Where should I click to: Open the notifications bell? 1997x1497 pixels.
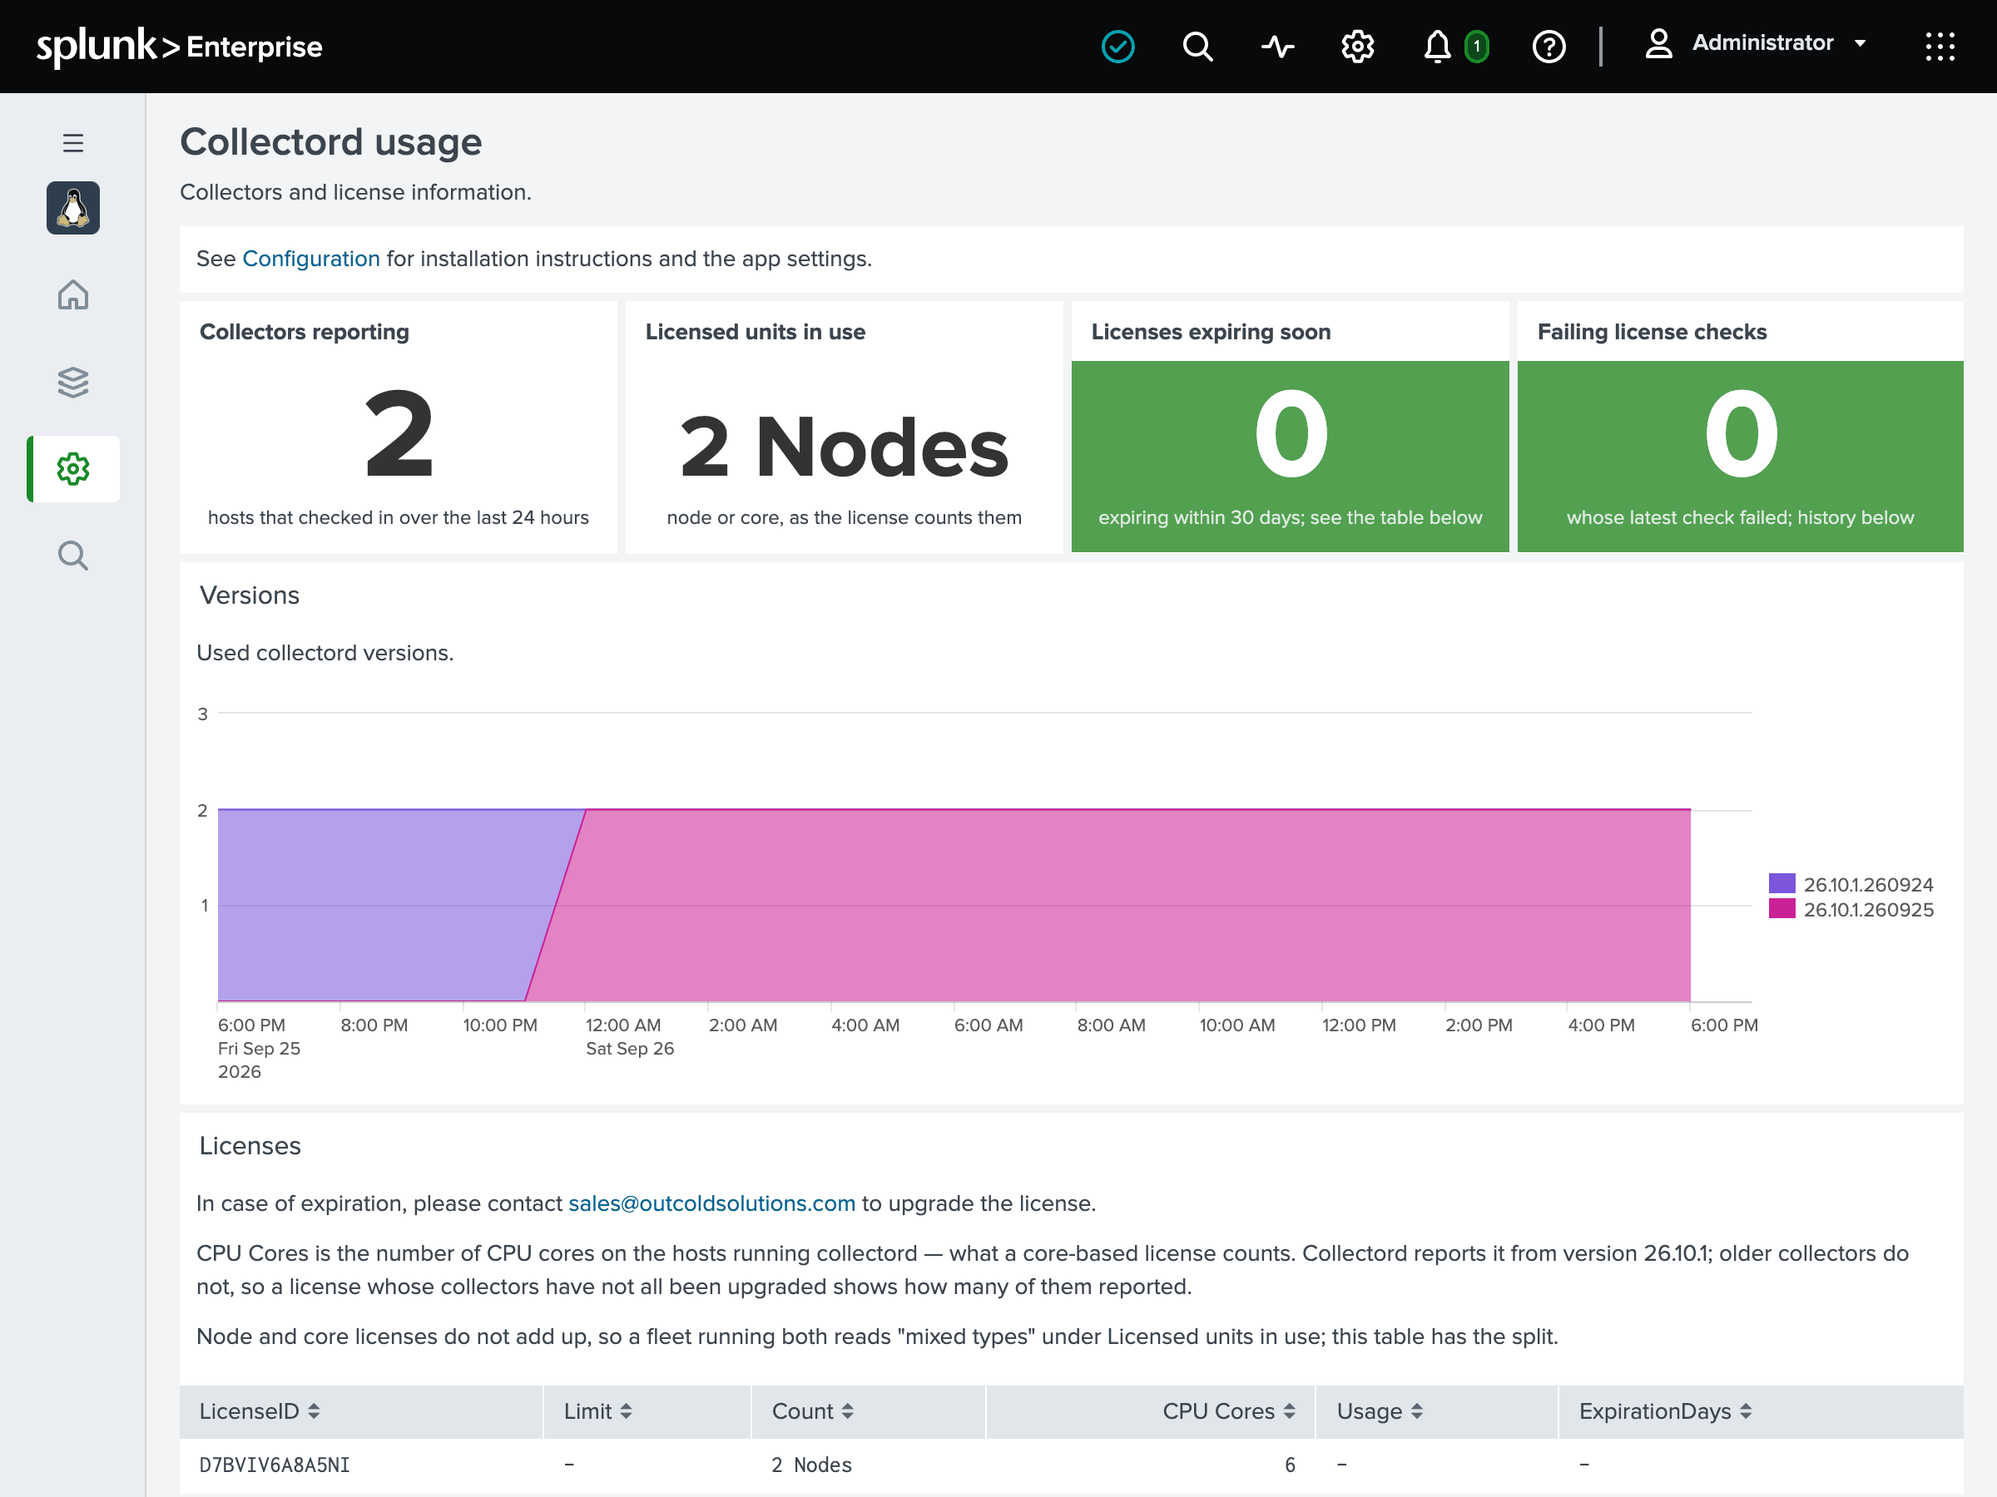pyautogui.click(x=1436, y=46)
